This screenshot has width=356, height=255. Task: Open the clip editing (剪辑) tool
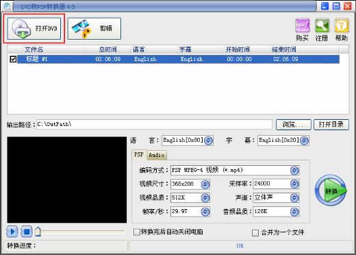[x=94, y=29]
